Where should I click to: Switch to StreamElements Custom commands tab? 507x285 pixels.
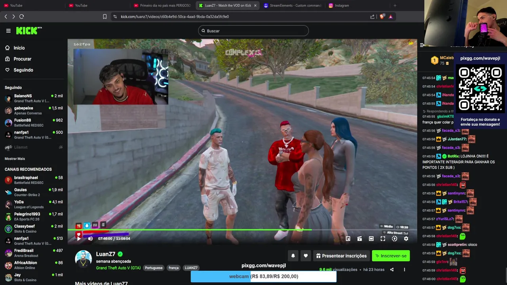[292, 6]
